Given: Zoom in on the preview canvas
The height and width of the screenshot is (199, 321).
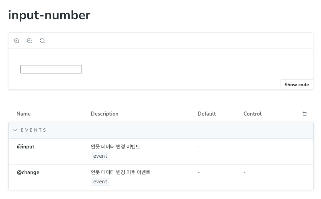Looking at the screenshot, I should [x=17, y=41].
